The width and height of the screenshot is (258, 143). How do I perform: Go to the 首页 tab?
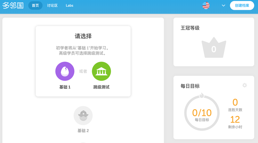[x=35, y=5]
